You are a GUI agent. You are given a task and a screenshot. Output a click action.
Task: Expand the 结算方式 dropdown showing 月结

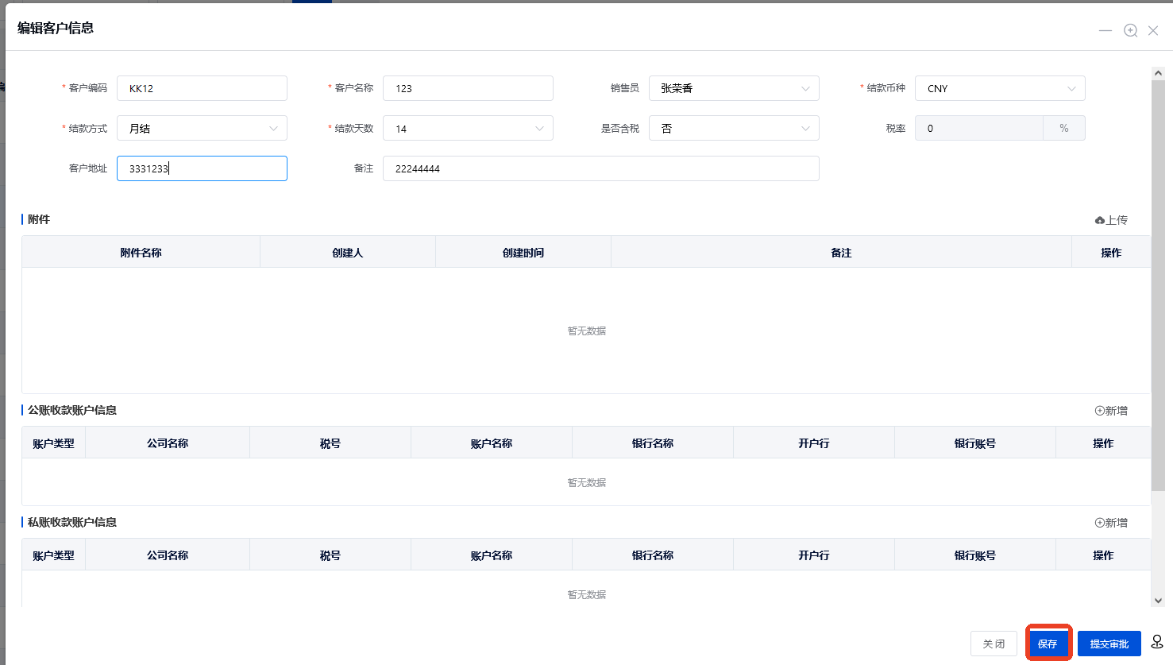(201, 128)
